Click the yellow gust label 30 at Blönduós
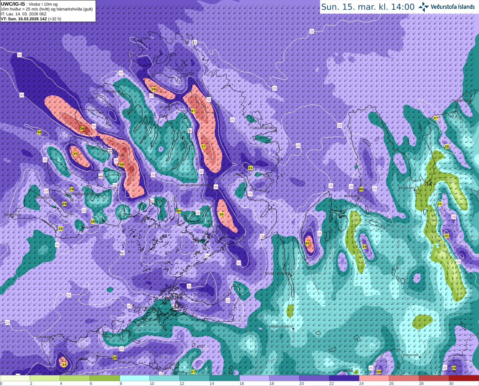The width and height of the screenshot is (479, 386). (x=361, y=189)
